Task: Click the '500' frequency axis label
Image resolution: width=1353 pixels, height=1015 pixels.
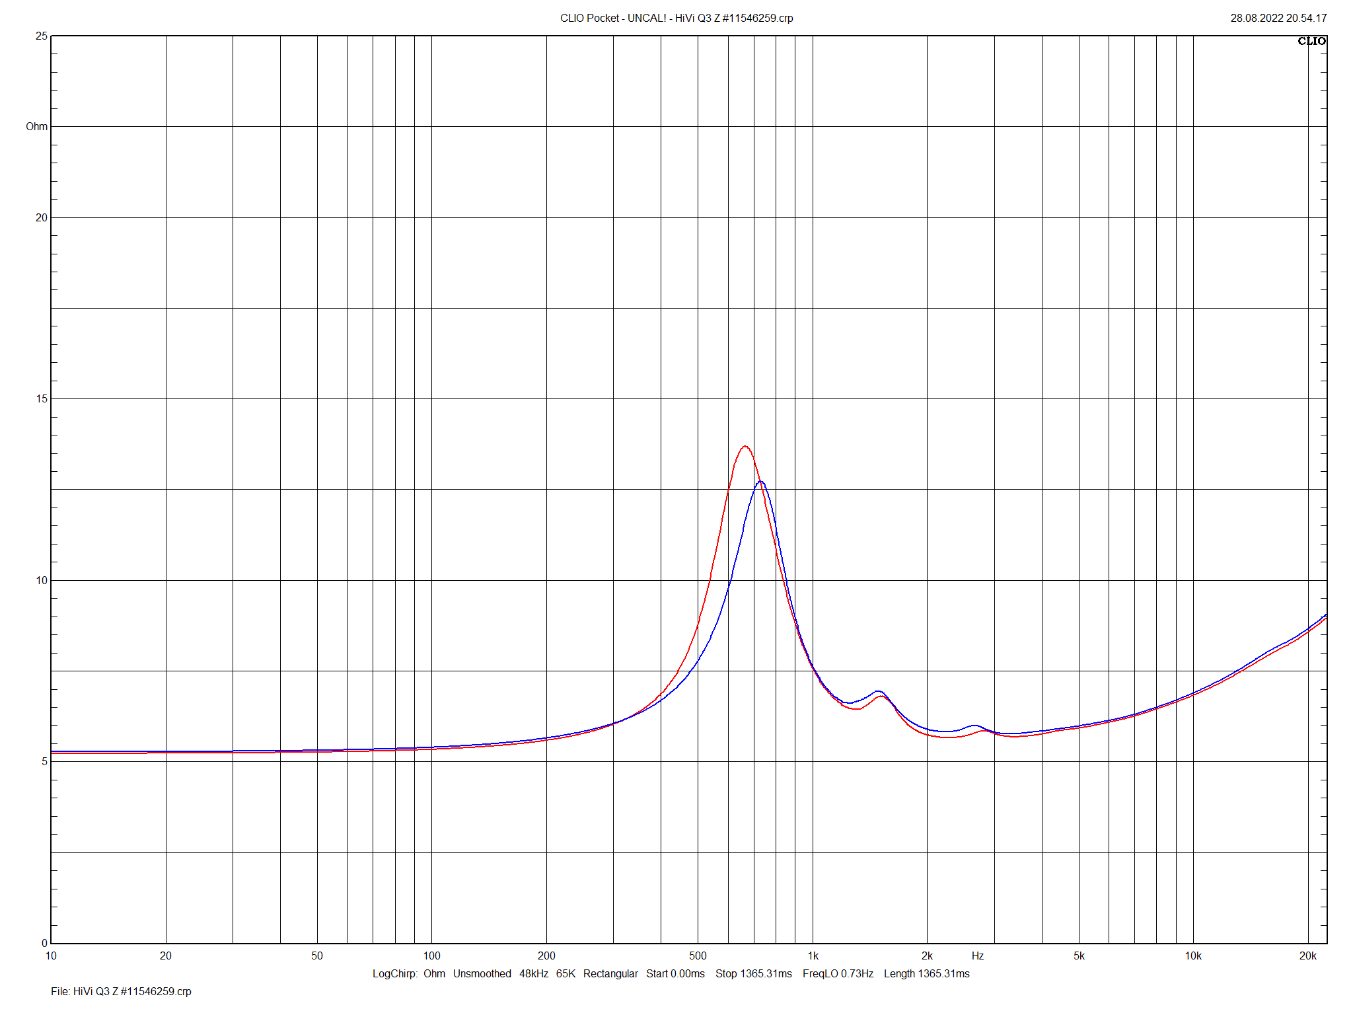Action: click(x=698, y=956)
